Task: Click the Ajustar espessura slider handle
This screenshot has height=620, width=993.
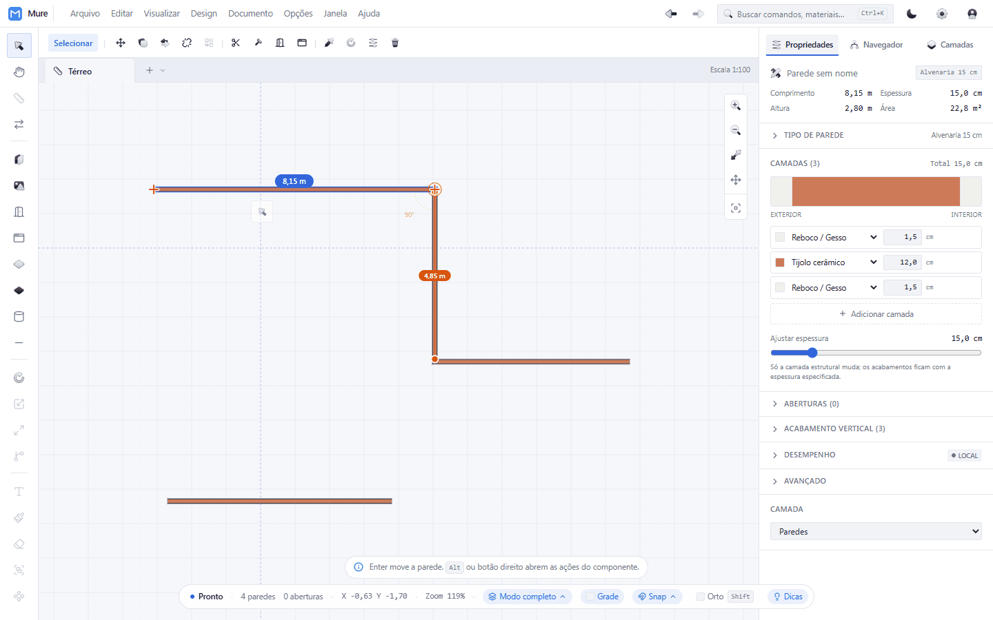Action: tap(812, 353)
